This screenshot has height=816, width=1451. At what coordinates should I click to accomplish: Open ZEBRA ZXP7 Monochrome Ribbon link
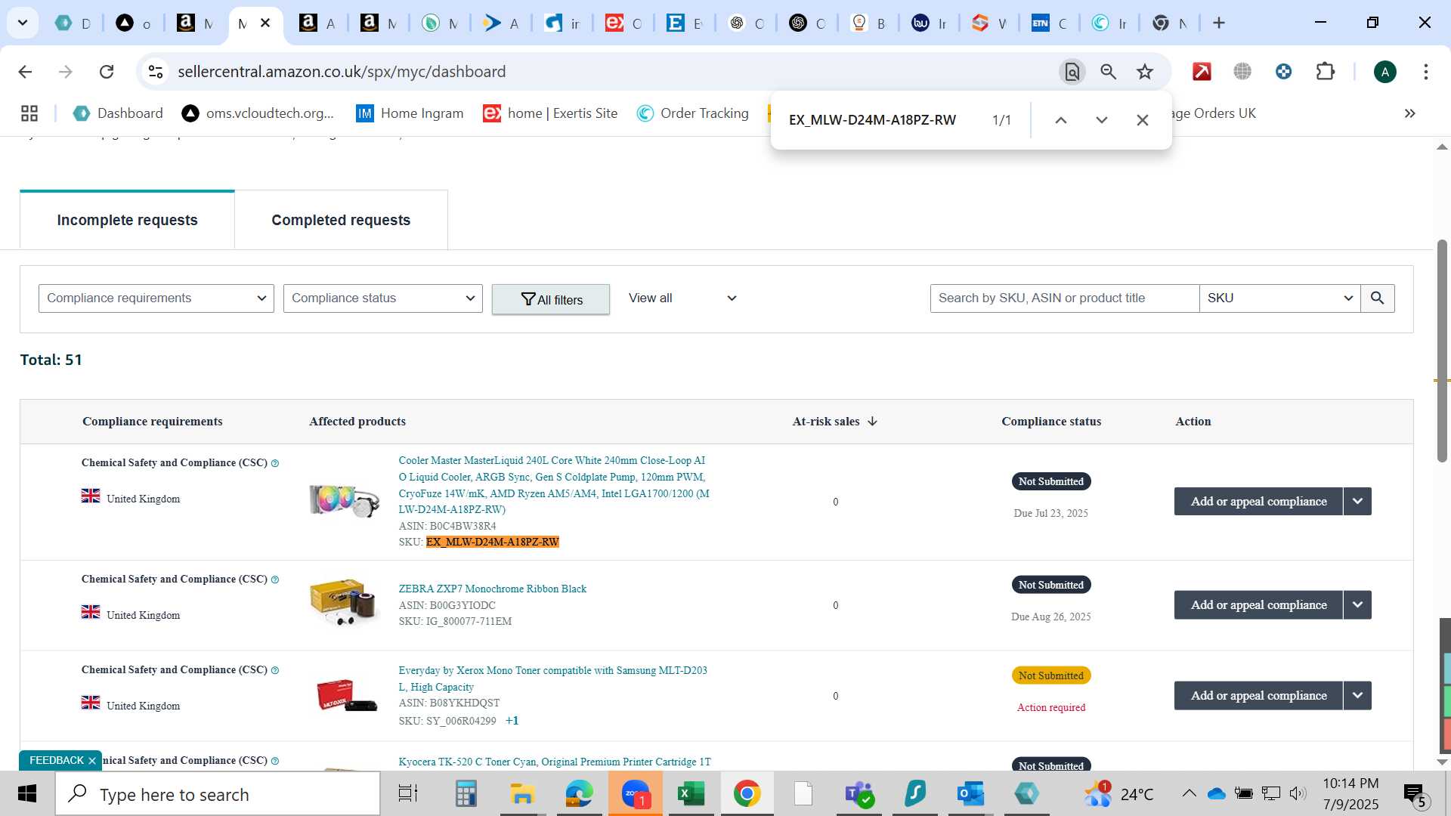tap(492, 589)
